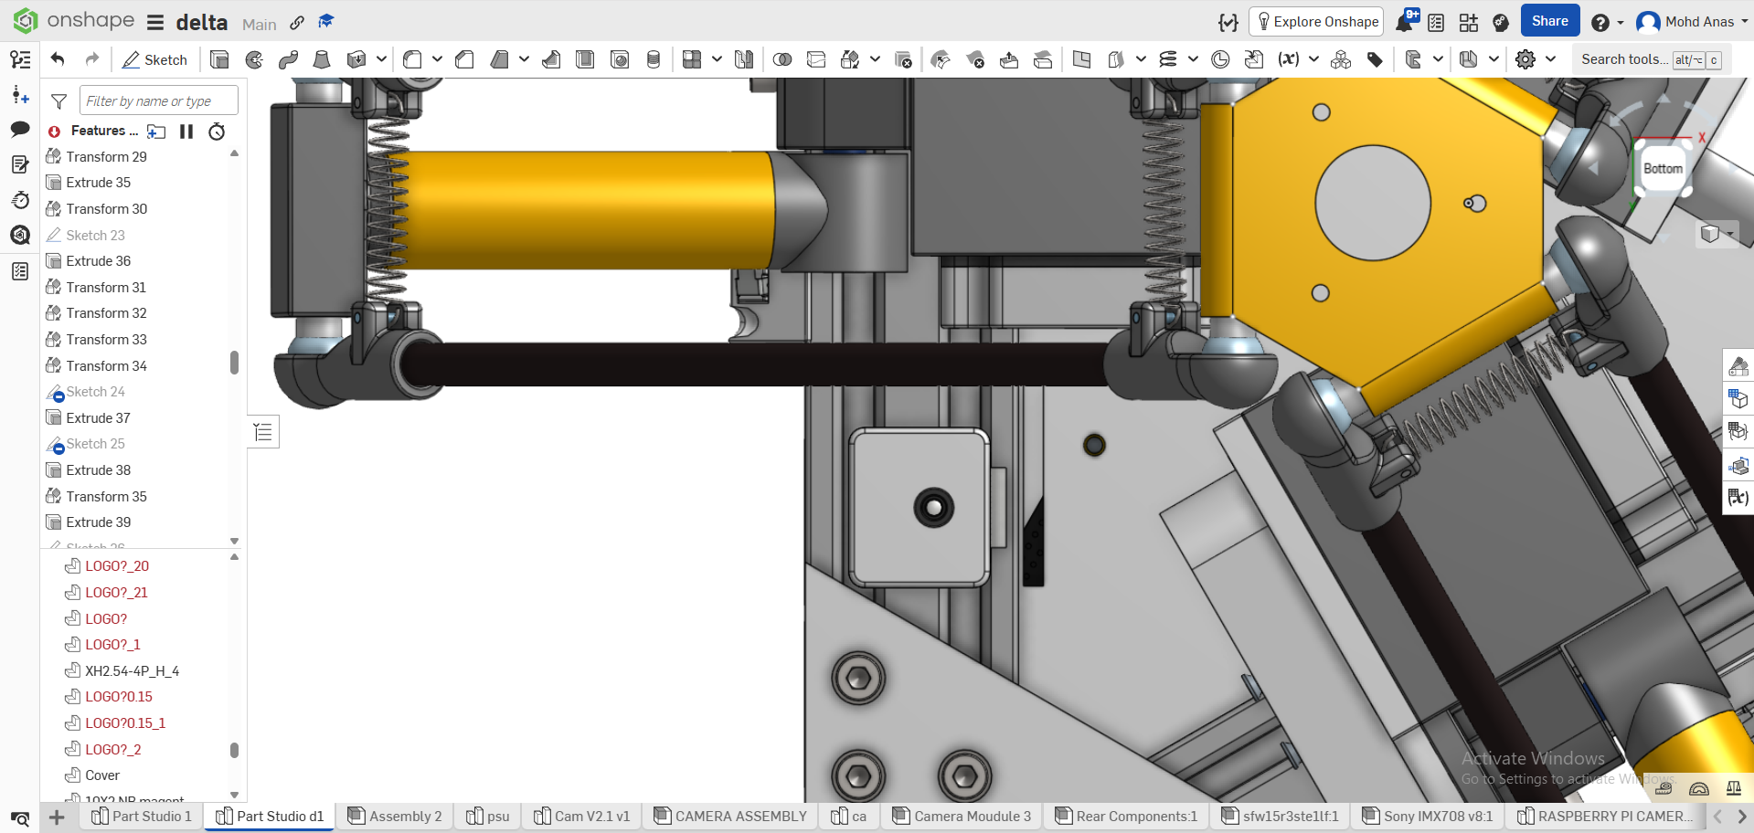The height and width of the screenshot is (833, 1754).
Task: Select the XH2.54-4P_H_4 part
Action: pyautogui.click(x=132, y=671)
